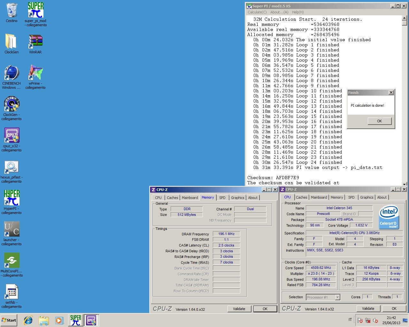This screenshot has height=327, width=409.
Task: Click the CAS# Latency value 2.5 clocks
Action: pos(226,245)
